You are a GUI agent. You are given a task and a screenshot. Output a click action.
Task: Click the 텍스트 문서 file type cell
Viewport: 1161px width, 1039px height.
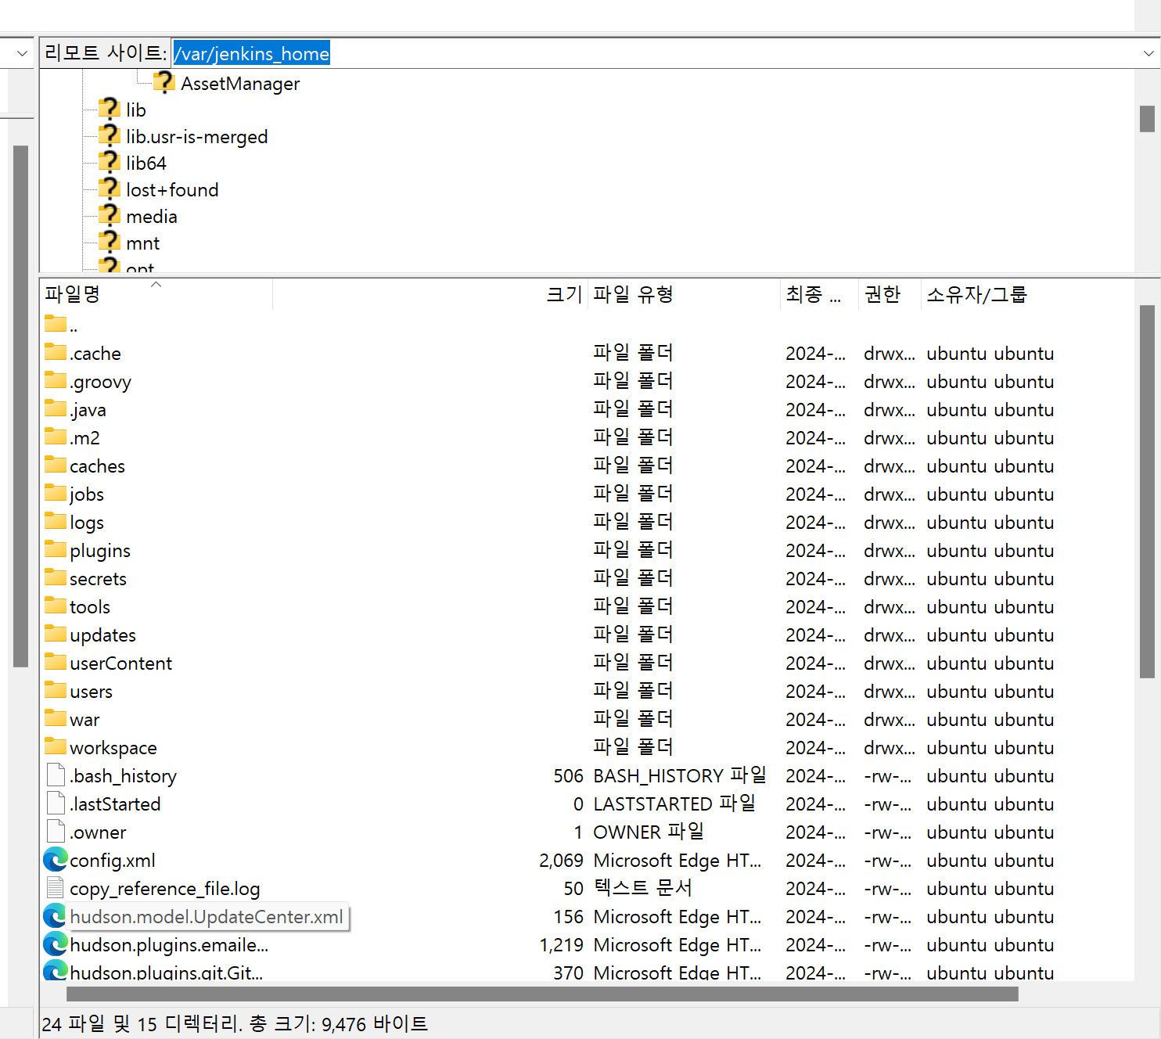(x=642, y=888)
